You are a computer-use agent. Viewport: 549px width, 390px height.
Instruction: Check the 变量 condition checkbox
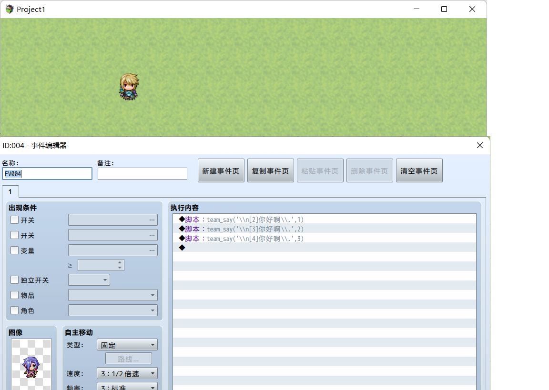click(x=14, y=250)
